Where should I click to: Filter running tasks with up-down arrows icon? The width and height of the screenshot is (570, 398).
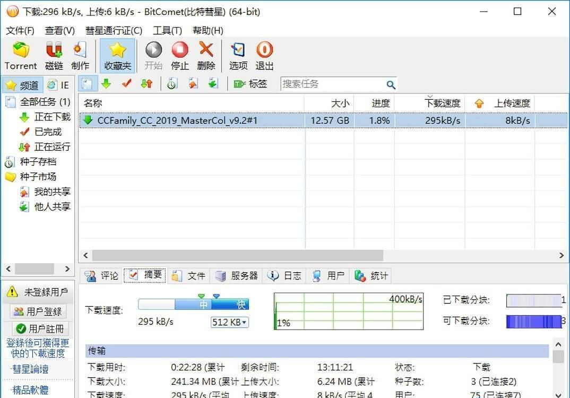(147, 84)
